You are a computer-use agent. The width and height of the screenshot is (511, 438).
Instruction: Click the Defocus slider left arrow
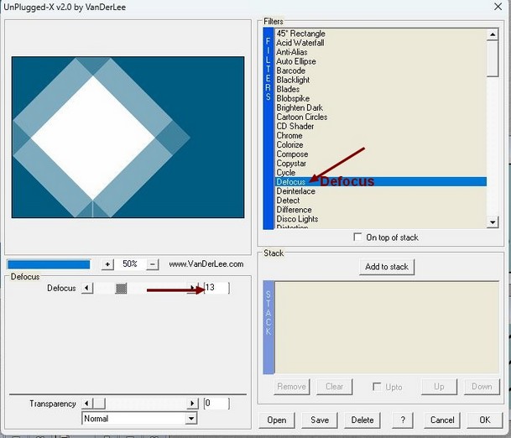86,289
